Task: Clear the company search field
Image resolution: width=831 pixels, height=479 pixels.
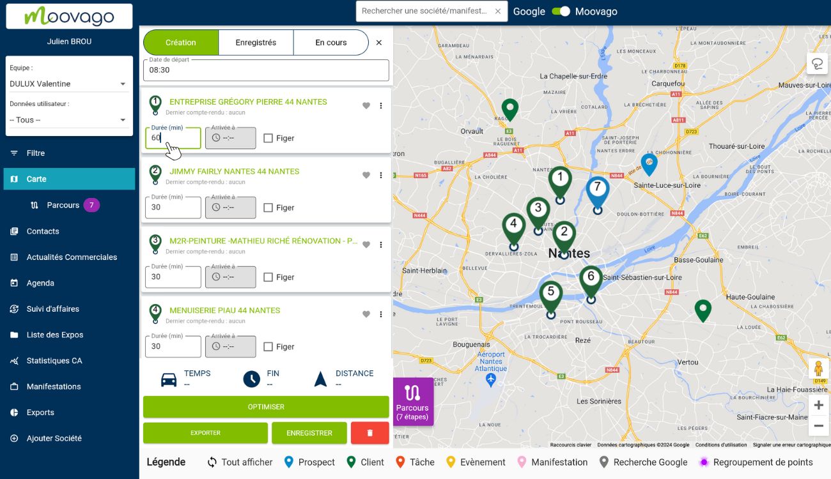Action: (x=498, y=11)
